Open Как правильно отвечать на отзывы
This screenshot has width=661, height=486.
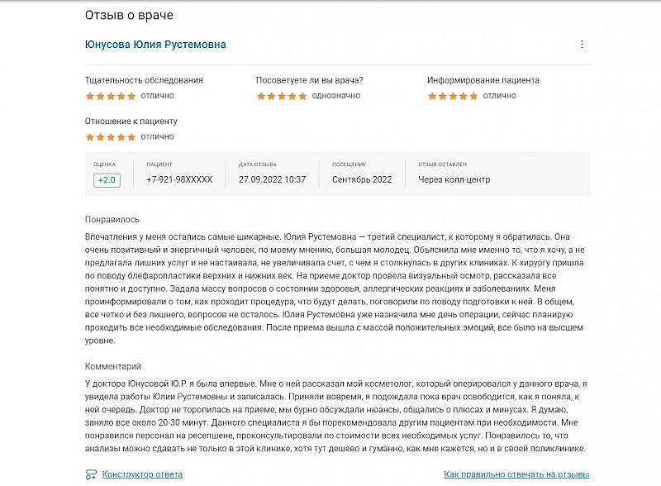516,474
